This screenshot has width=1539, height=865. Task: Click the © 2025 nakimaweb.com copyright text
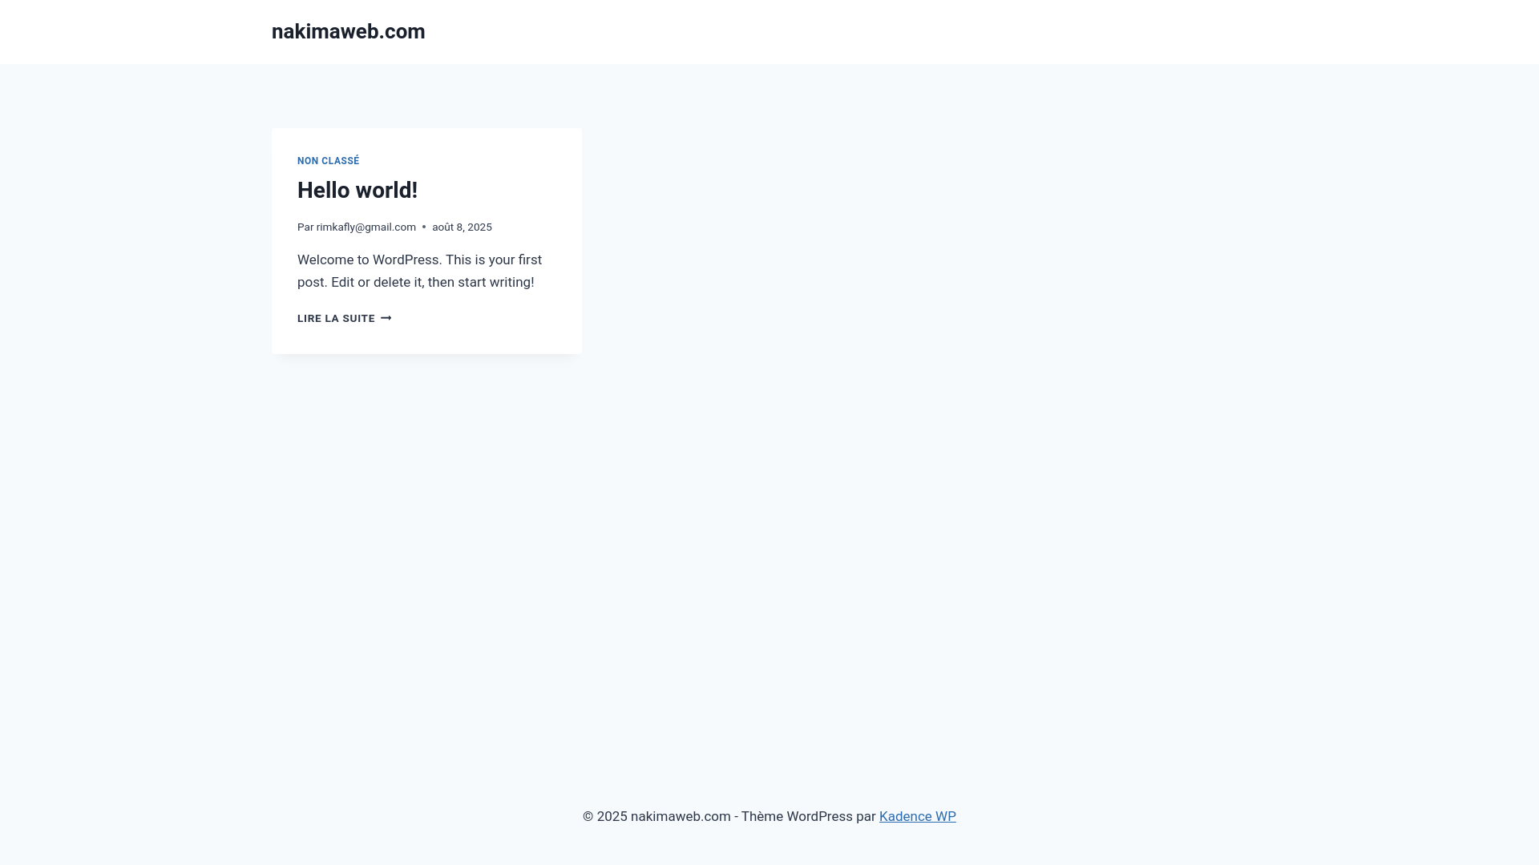[x=656, y=817]
